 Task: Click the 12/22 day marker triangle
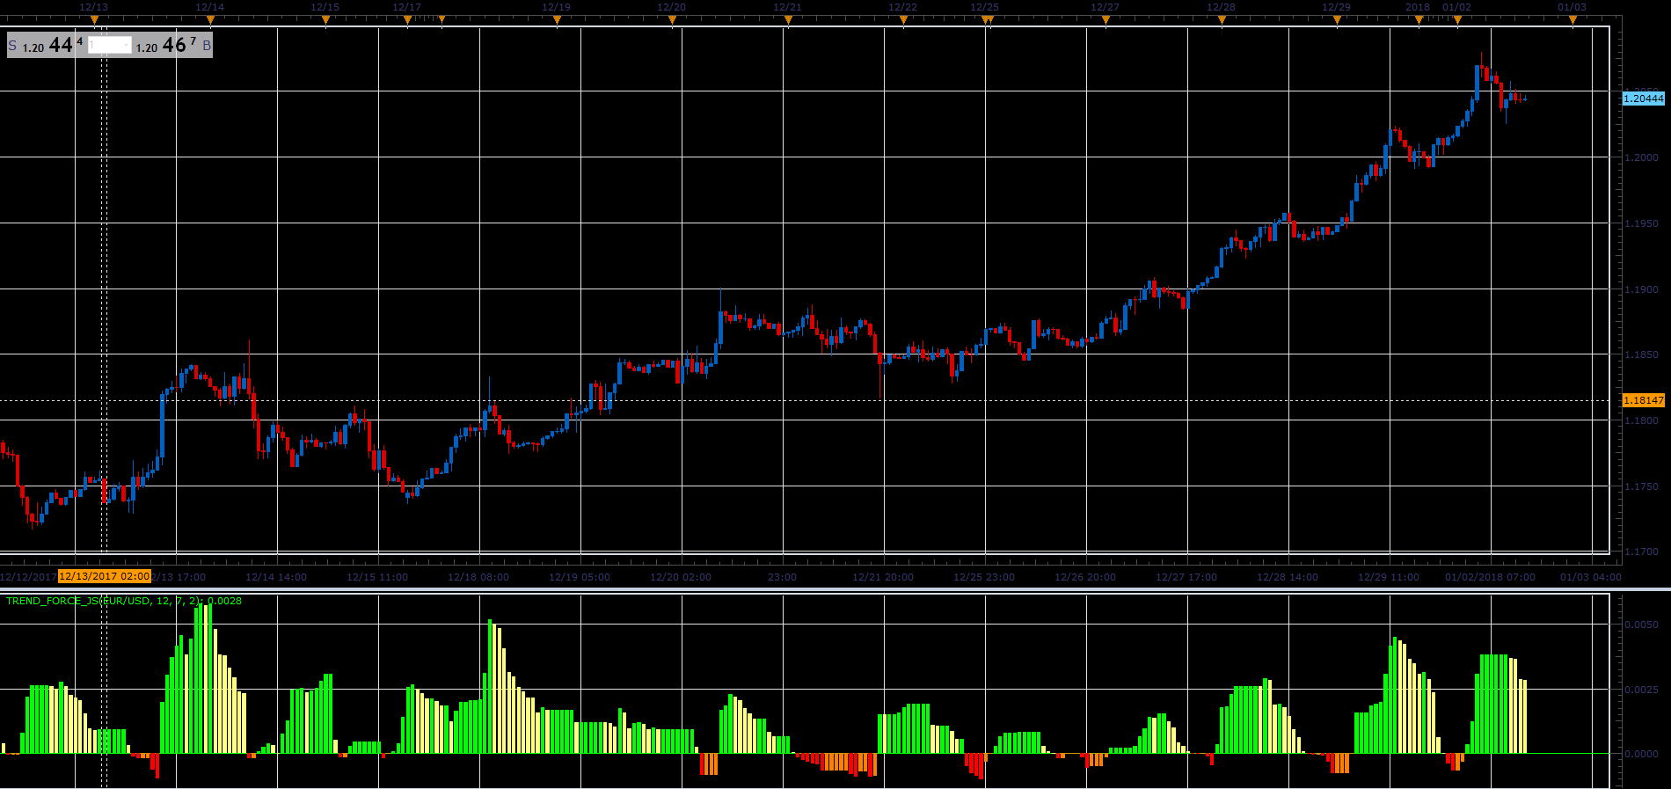coord(903,20)
